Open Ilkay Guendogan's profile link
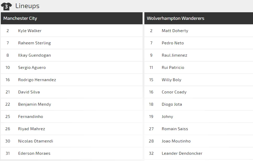Viewport: 253px width, 161px height. (x=34, y=55)
